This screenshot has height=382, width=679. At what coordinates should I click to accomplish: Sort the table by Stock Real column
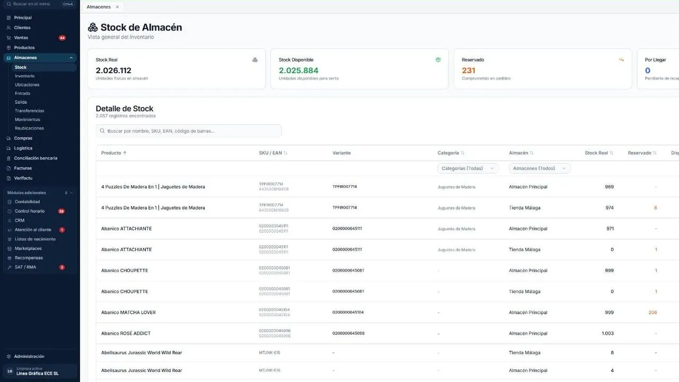point(599,153)
